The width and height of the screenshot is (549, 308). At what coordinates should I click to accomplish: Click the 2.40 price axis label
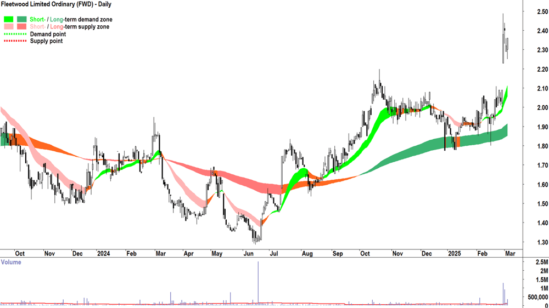coord(542,31)
